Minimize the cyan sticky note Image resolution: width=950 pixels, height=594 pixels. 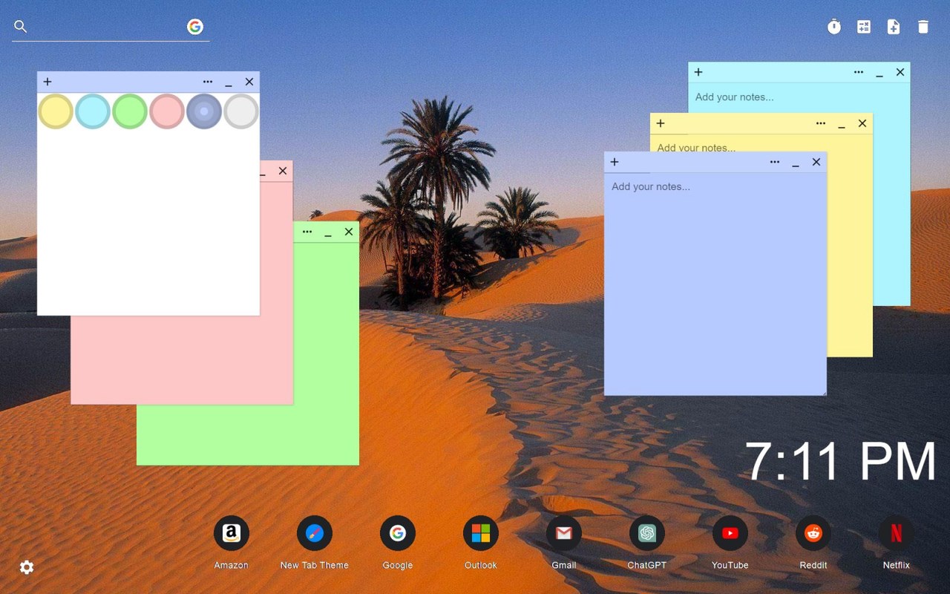[x=879, y=74]
